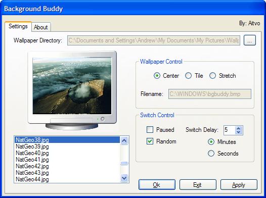The height and width of the screenshot is (198, 266).
Task: Select Seconds as delay unit
Action: pyautogui.click(x=211, y=154)
